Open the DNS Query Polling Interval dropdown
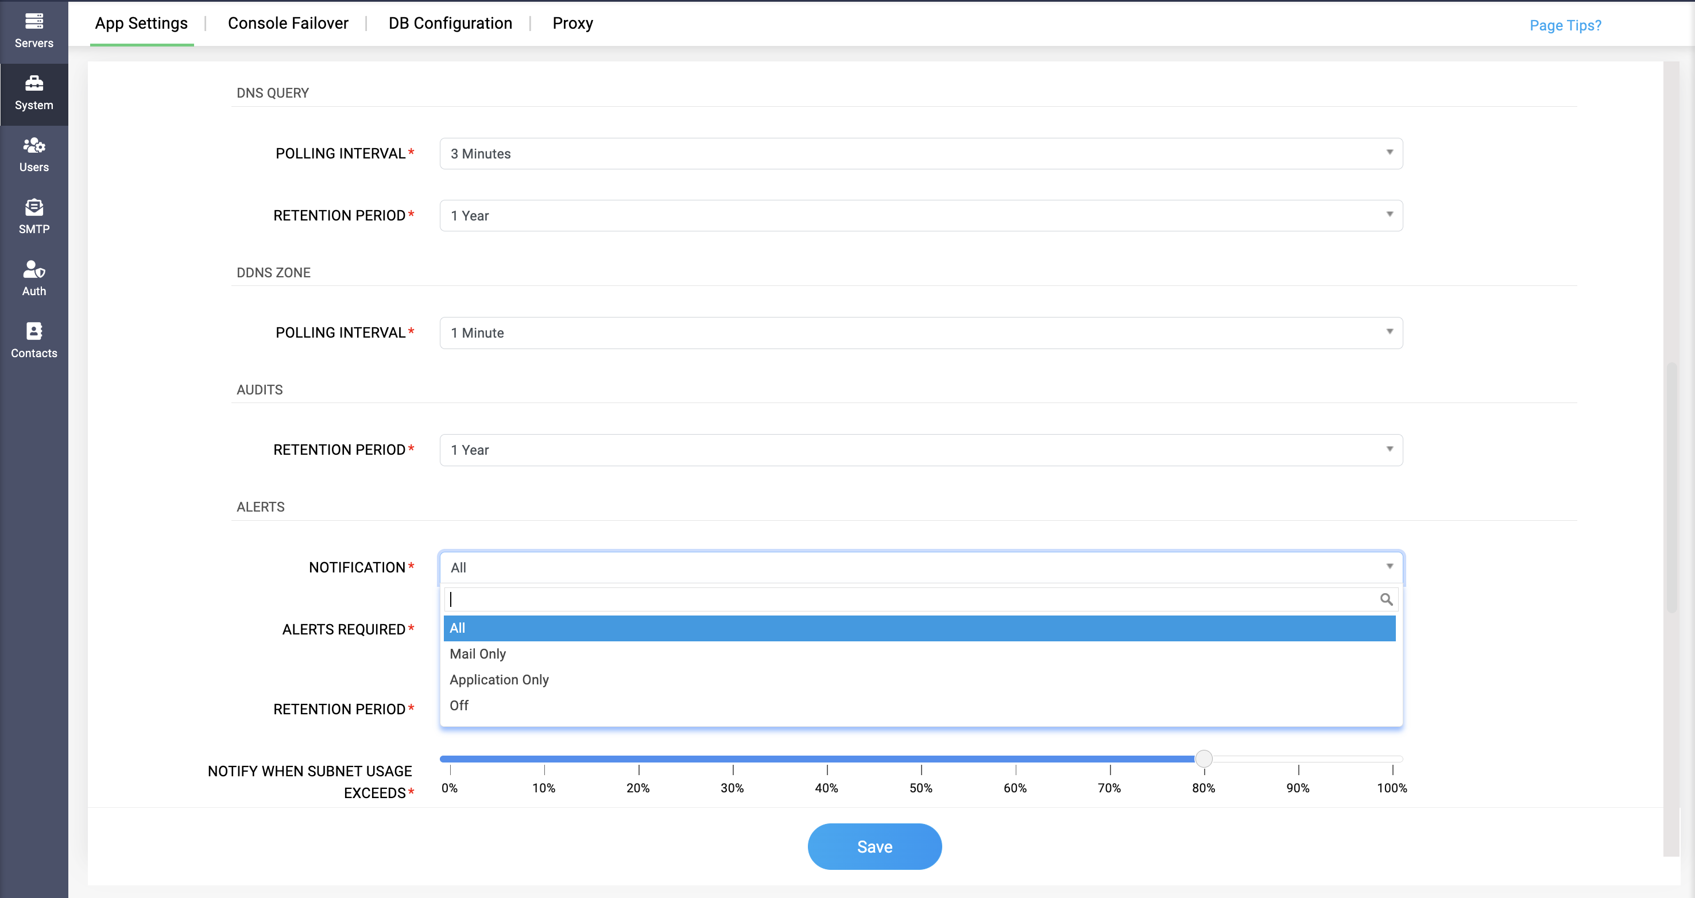This screenshot has width=1695, height=898. click(1389, 153)
